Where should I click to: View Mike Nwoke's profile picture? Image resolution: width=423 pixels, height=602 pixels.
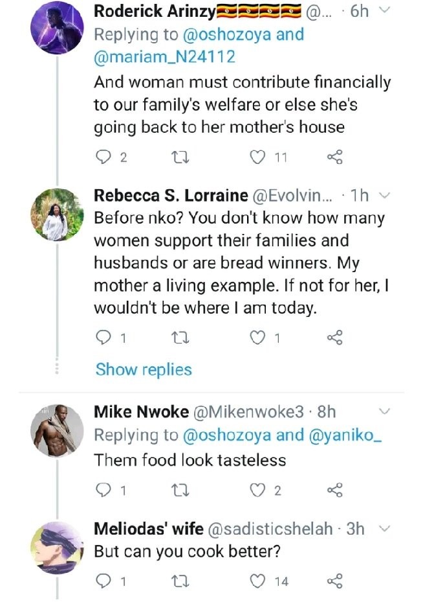(57, 430)
